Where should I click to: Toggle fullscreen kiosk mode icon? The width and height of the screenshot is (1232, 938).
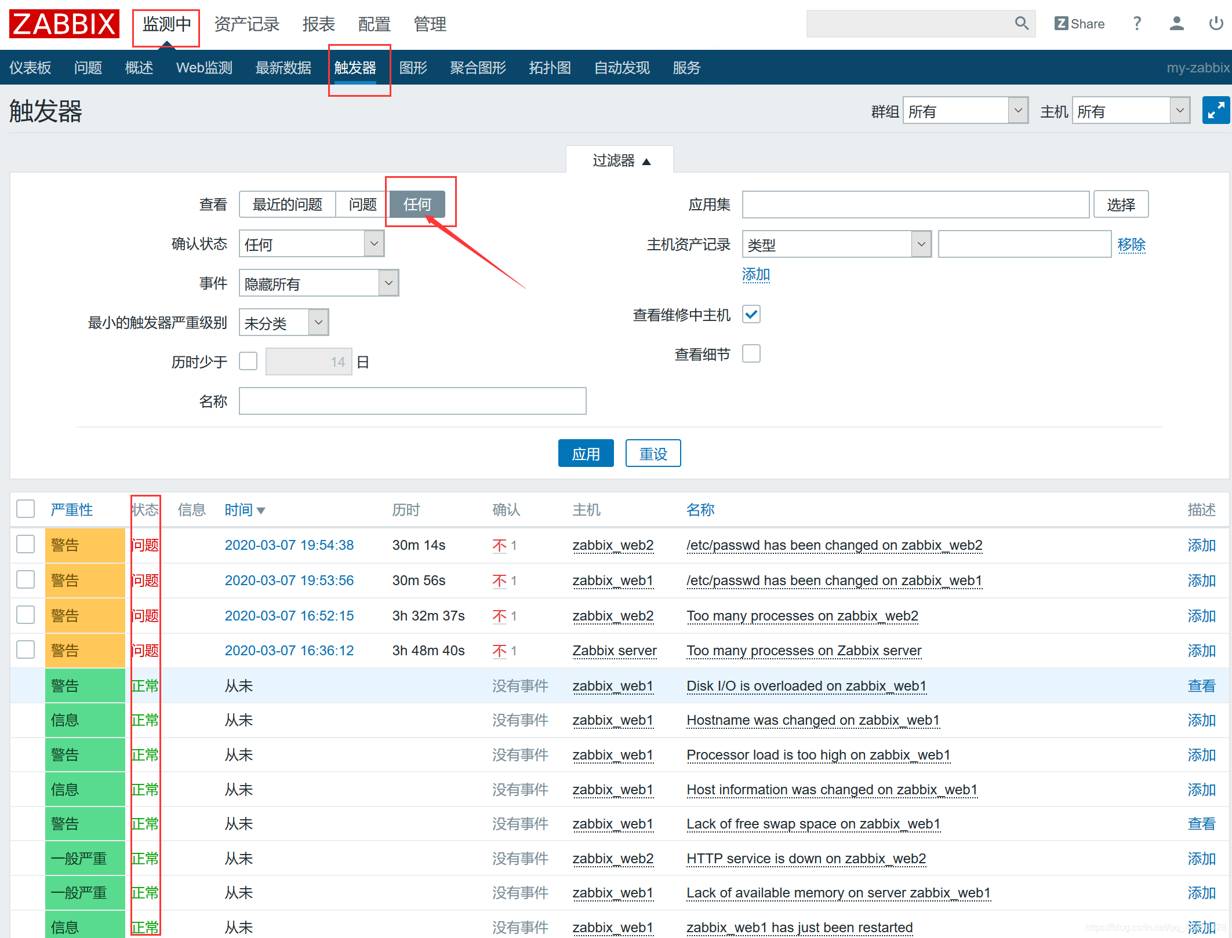[1216, 110]
